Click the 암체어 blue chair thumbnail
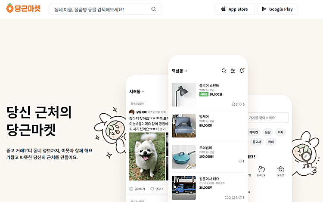The image size is (323, 202). (x=184, y=125)
